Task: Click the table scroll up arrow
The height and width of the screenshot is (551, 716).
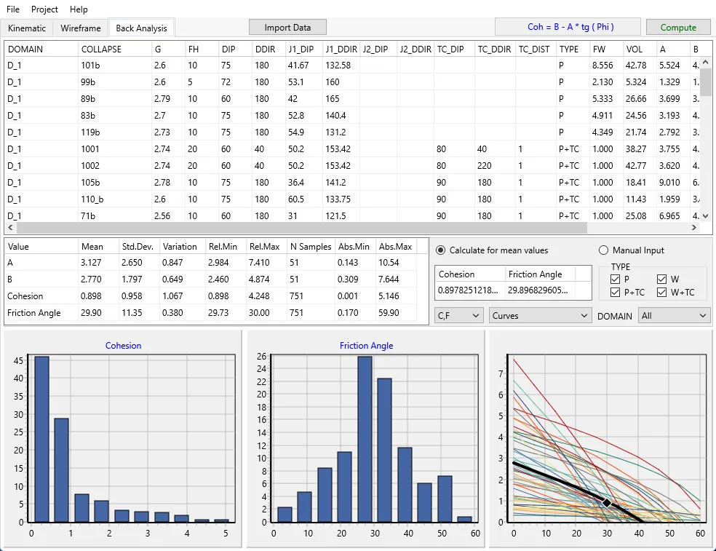Action: click(x=705, y=62)
